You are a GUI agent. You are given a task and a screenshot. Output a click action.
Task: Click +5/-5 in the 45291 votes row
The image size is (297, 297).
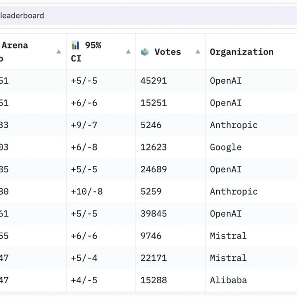click(84, 81)
